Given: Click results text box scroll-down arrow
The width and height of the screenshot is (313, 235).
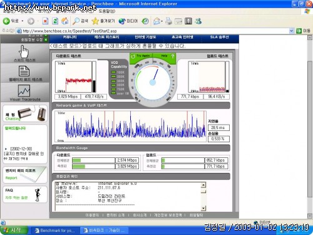Looking at the screenshot, I should (x=203, y=208).
